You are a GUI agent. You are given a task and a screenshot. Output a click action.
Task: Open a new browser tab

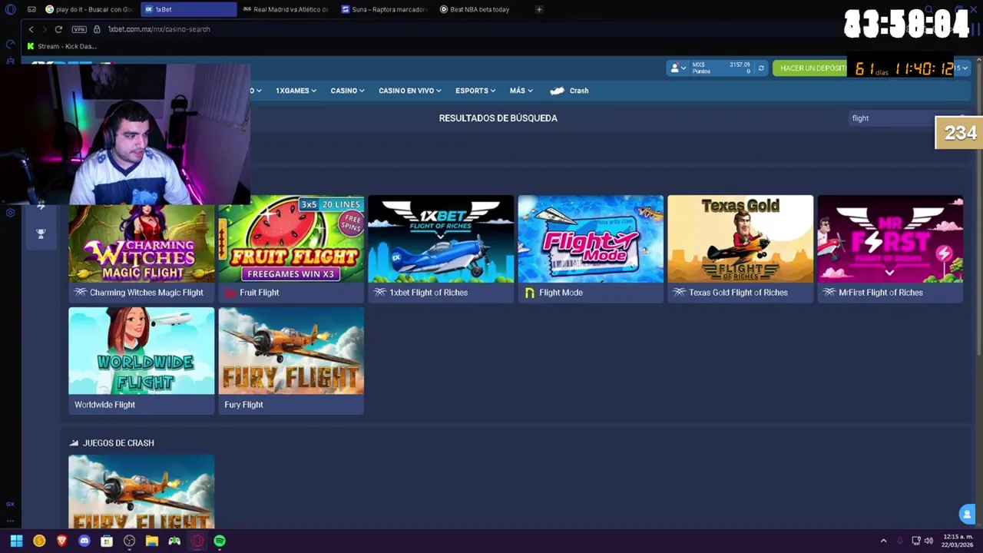pos(539,9)
